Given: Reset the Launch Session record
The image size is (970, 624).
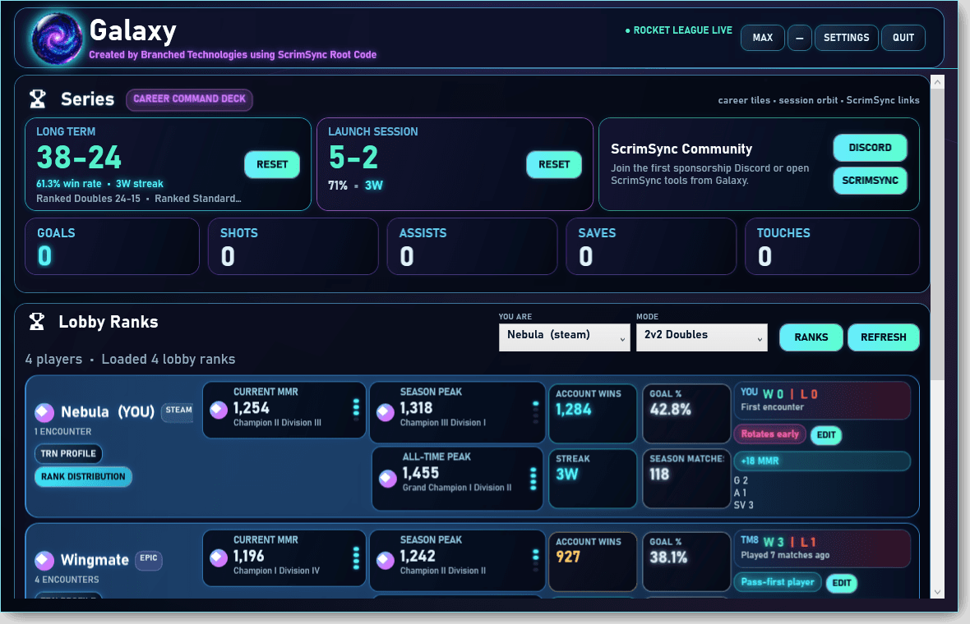Looking at the screenshot, I should pos(554,164).
